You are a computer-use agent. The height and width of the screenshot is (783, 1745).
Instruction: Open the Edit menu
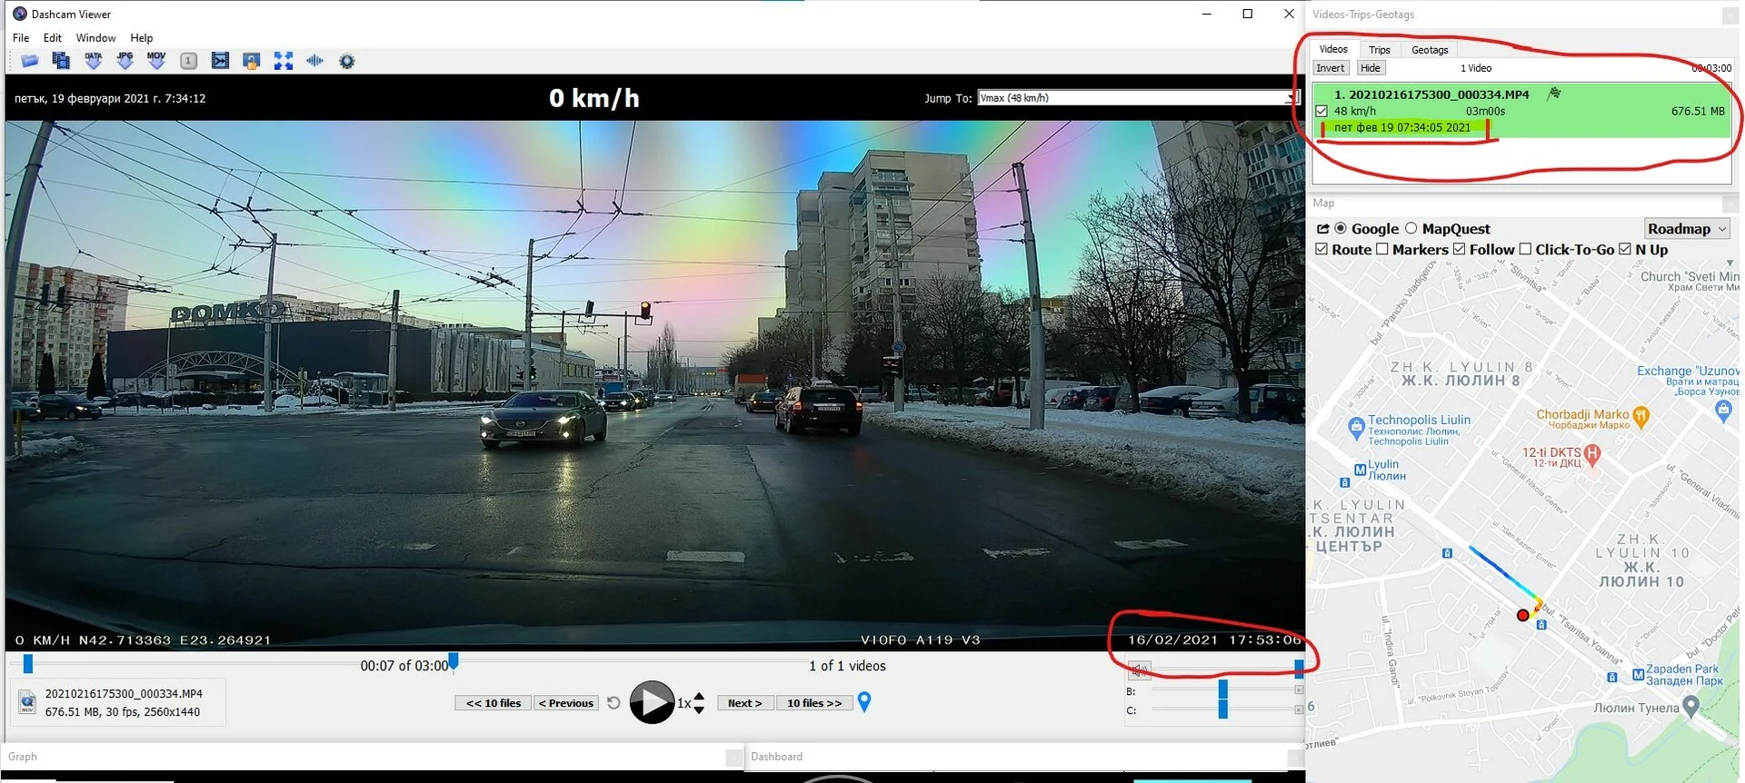click(53, 38)
